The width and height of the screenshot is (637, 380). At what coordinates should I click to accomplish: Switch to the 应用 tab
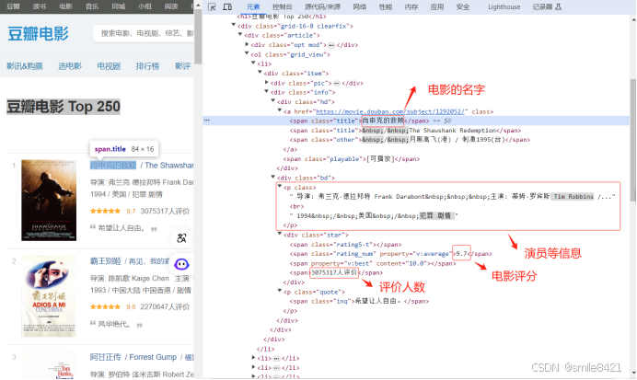pos(437,7)
